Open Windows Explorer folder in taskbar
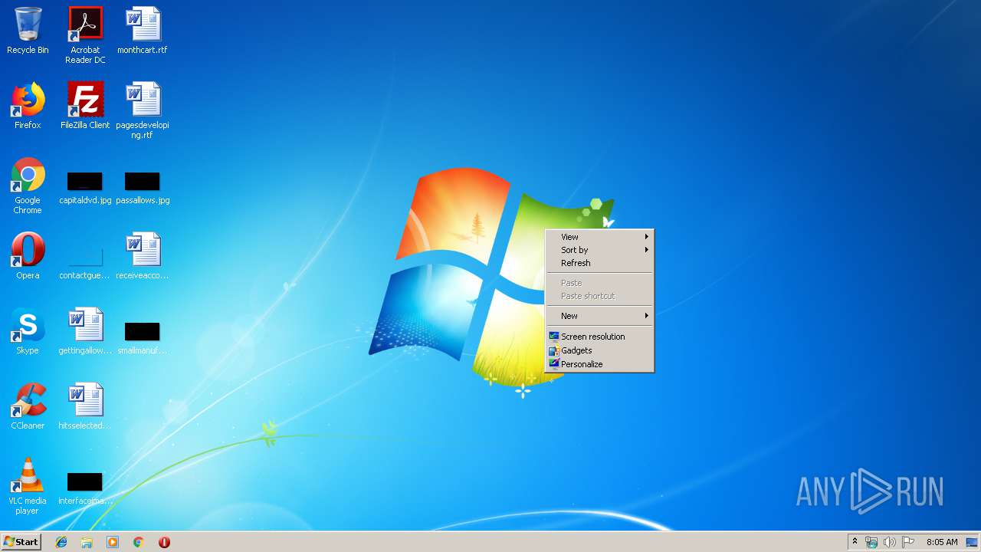 87,542
